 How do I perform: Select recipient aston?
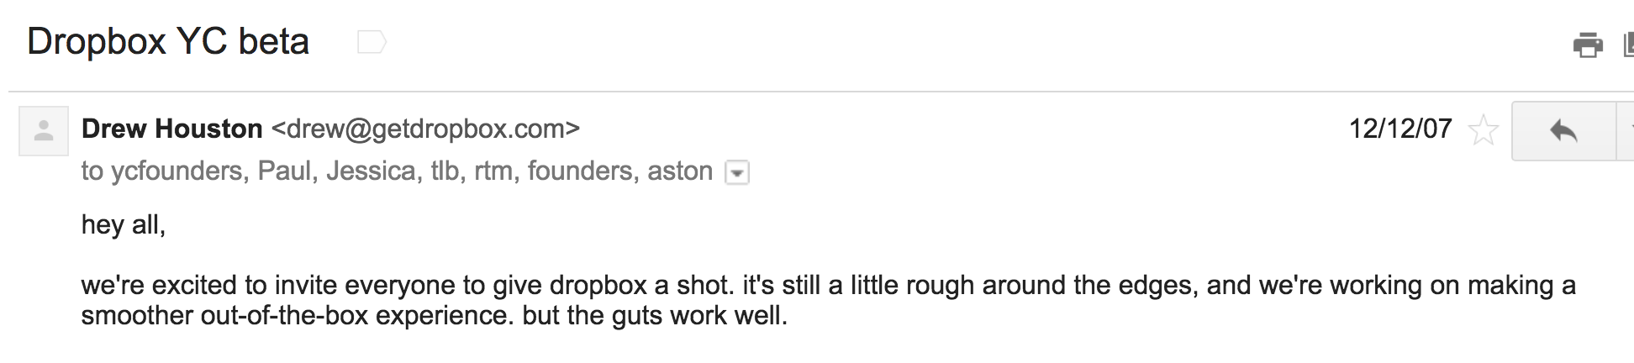point(679,171)
